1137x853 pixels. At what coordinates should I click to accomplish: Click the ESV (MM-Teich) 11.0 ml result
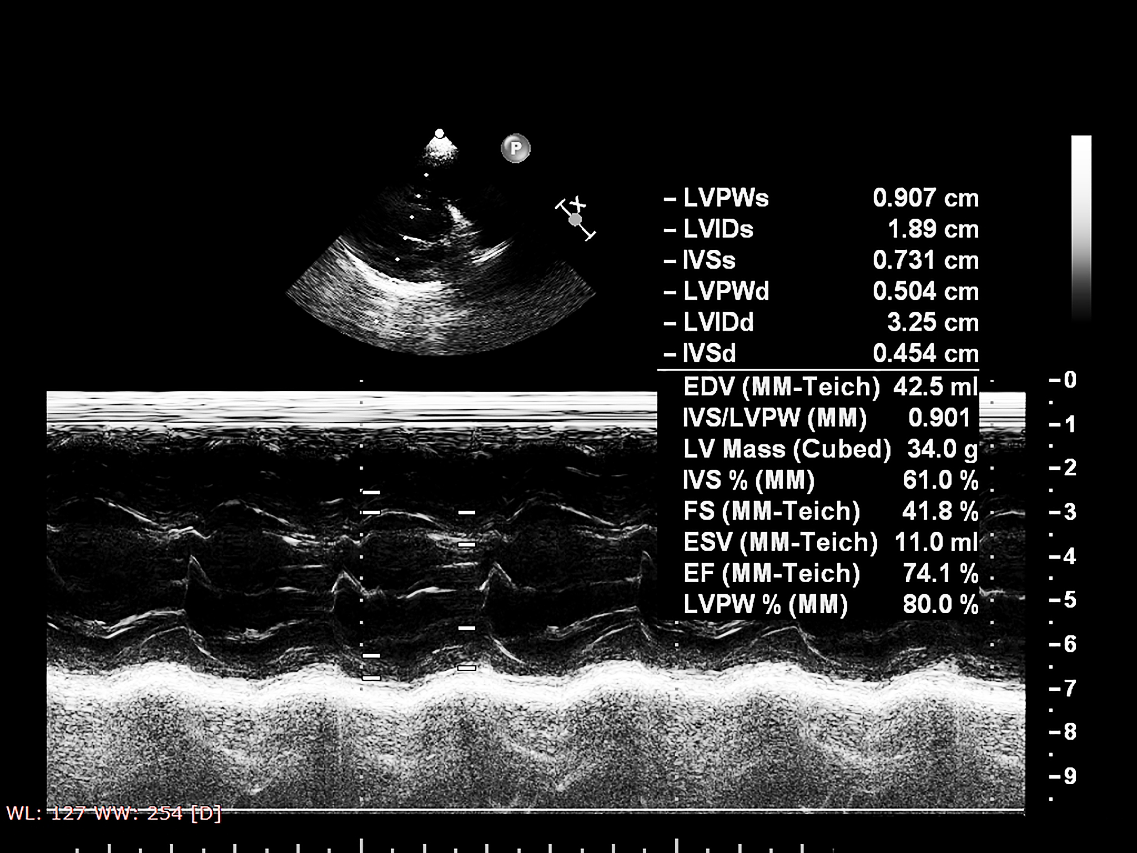(831, 543)
